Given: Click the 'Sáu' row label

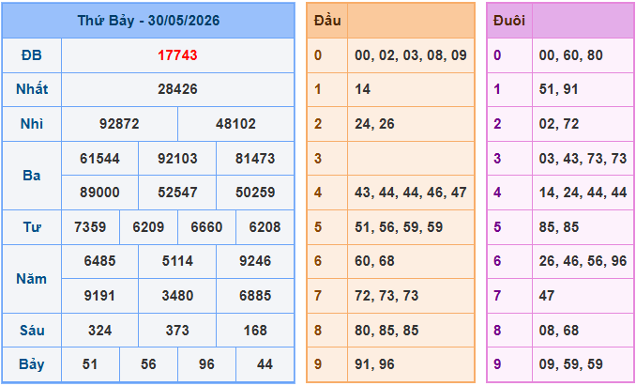Looking at the screenshot, I should [32, 331].
